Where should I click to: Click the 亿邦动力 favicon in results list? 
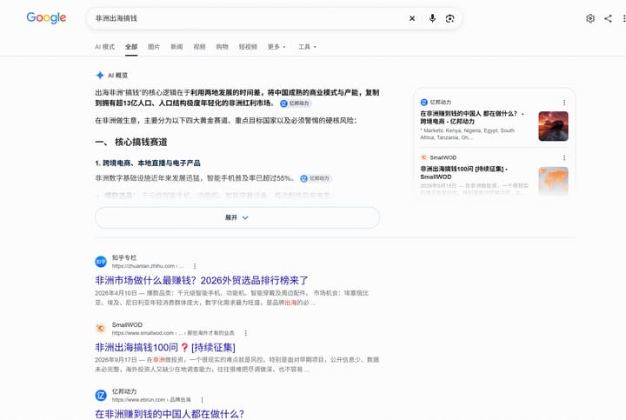point(101,396)
